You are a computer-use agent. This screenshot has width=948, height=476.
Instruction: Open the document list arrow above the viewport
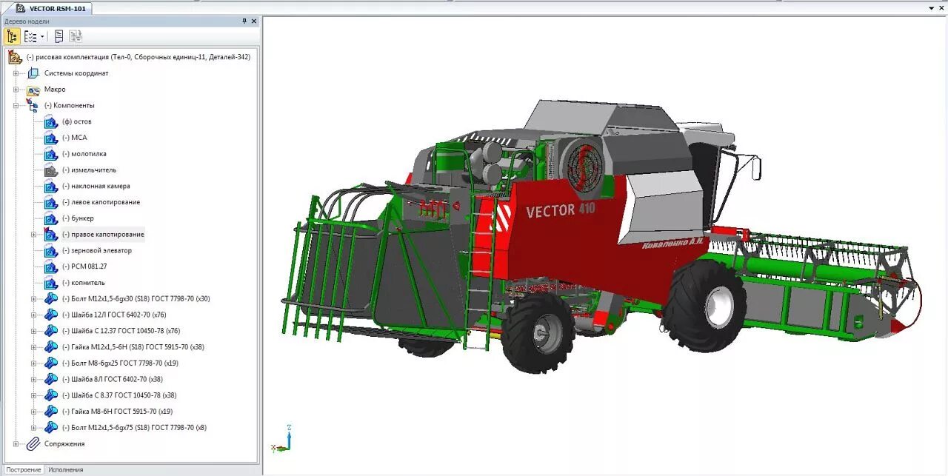click(x=931, y=7)
